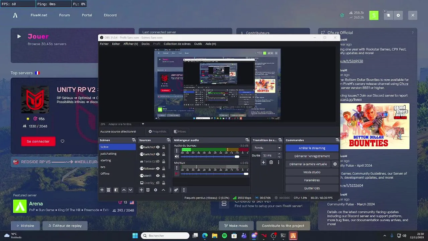Open scene filters icon in Scènes toolbar
Screen dimensions: 428x241
click(x=116, y=190)
